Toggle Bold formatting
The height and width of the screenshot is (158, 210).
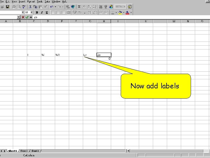coord(37,13)
